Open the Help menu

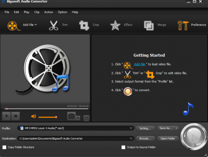click(x=75, y=12)
